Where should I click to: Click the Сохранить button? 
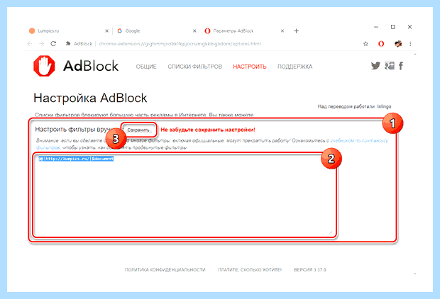pos(138,130)
